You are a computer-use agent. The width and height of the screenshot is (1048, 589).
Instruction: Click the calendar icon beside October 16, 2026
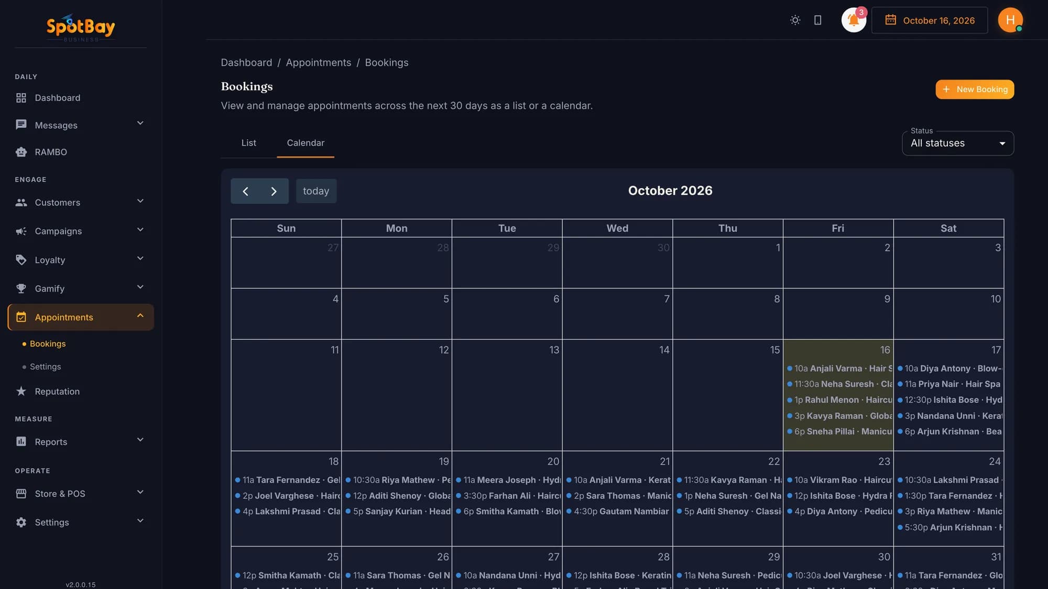(890, 20)
